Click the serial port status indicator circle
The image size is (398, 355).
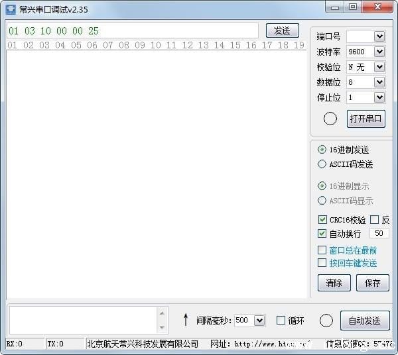click(x=330, y=119)
